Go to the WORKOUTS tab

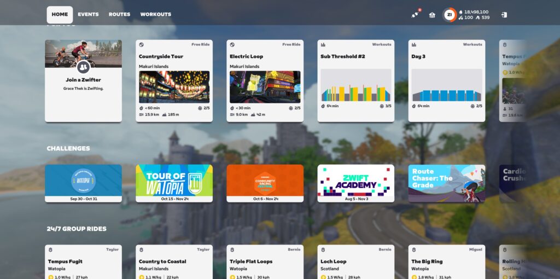click(156, 15)
